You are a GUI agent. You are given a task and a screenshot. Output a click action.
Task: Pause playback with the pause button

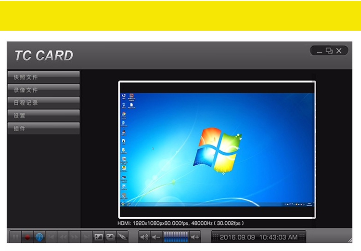click(16, 237)
